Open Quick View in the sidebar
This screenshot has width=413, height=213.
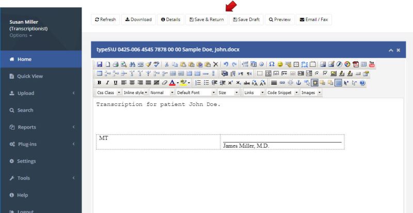(29, 76)
